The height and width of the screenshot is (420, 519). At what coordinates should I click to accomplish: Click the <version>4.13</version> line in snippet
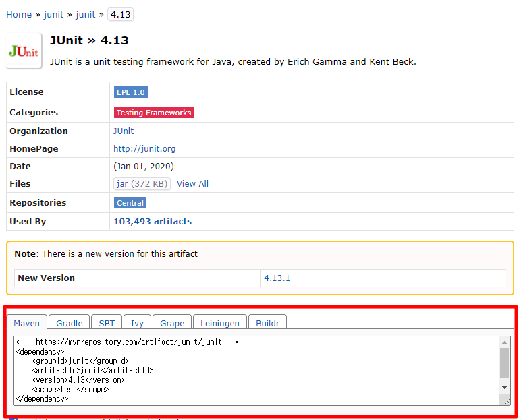(x=78, y=380)
